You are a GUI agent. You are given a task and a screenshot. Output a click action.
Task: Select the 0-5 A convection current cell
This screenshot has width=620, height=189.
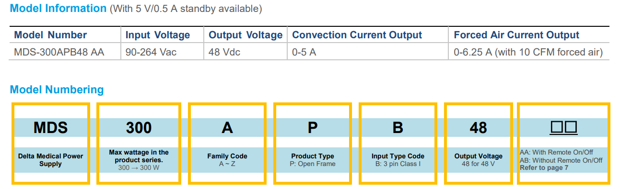[x=304, y=52]
